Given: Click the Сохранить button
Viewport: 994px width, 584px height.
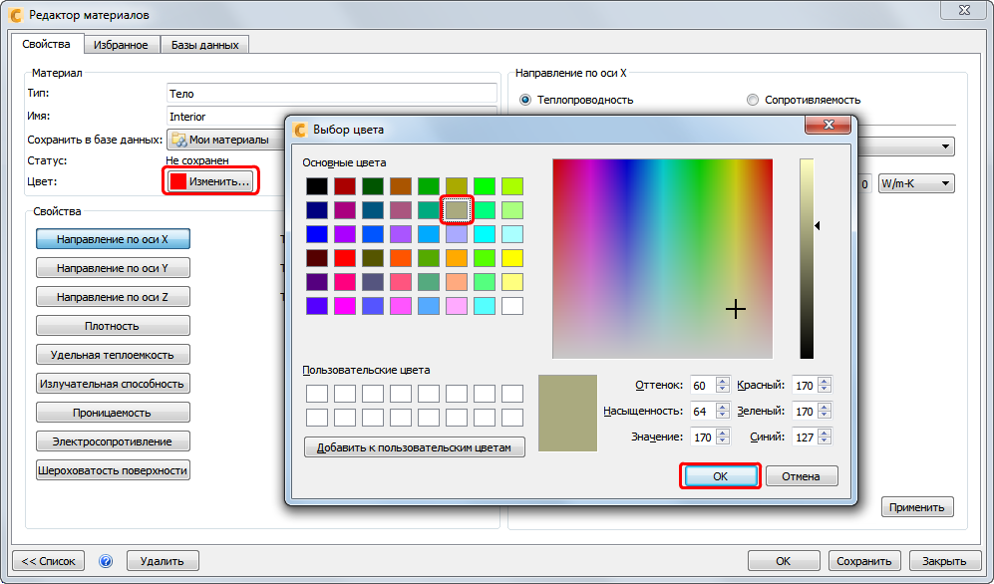Looking at the screenshot, I should 864,561.
